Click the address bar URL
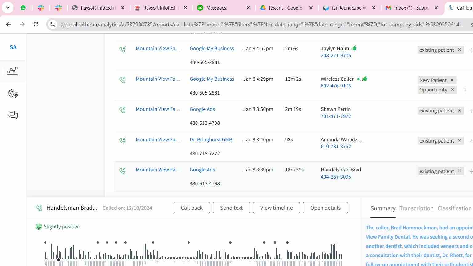 (x=262, y=25)
